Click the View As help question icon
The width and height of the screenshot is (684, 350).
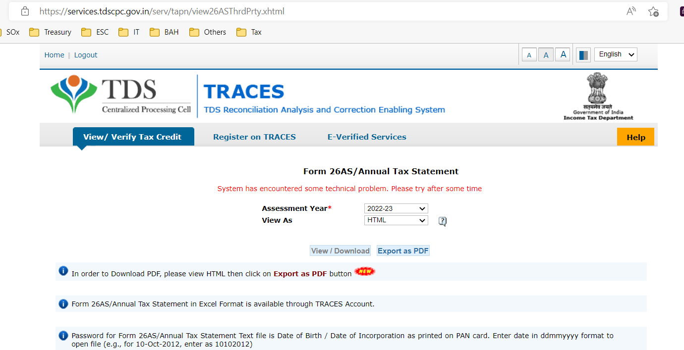tap(443, 221)
